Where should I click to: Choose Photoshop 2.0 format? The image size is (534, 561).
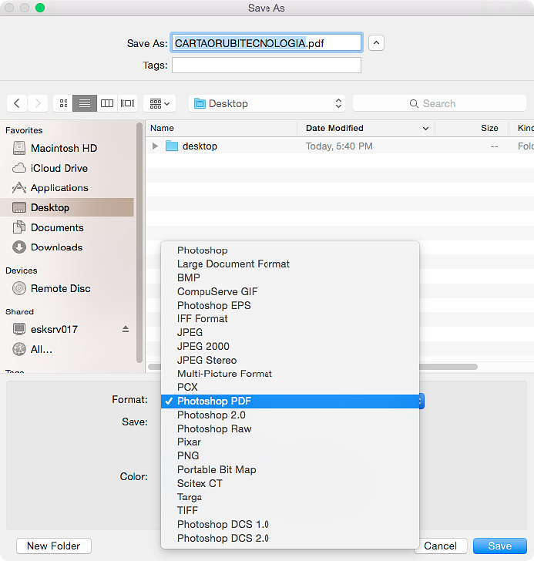tap(290, 415)
